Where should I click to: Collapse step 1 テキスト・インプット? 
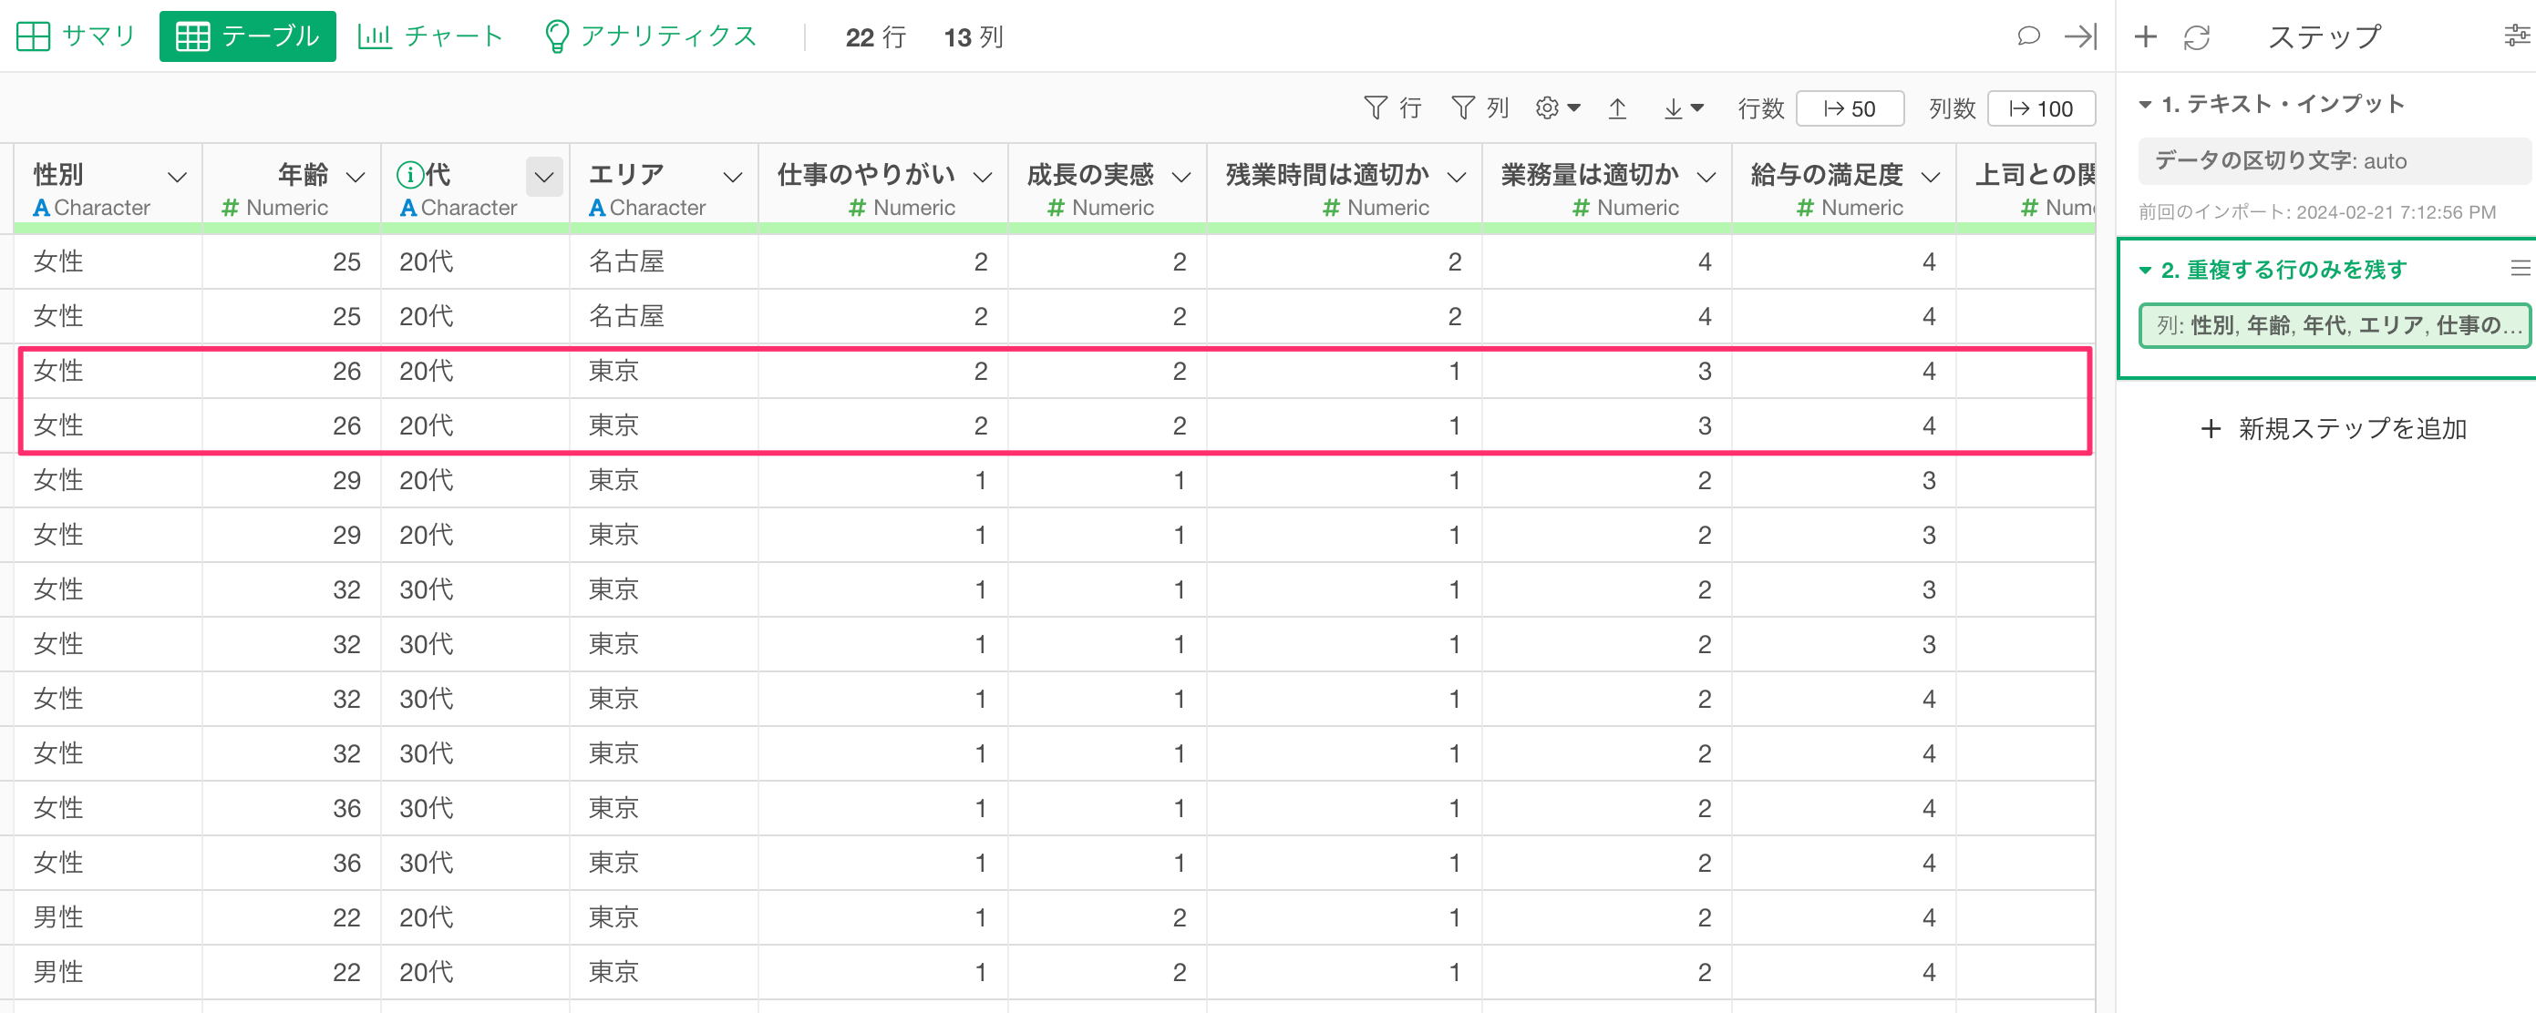click(2145, 104)
